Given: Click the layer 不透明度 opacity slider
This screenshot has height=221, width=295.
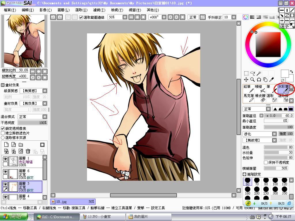Looking at the screenshot, I should pos(32,123).
